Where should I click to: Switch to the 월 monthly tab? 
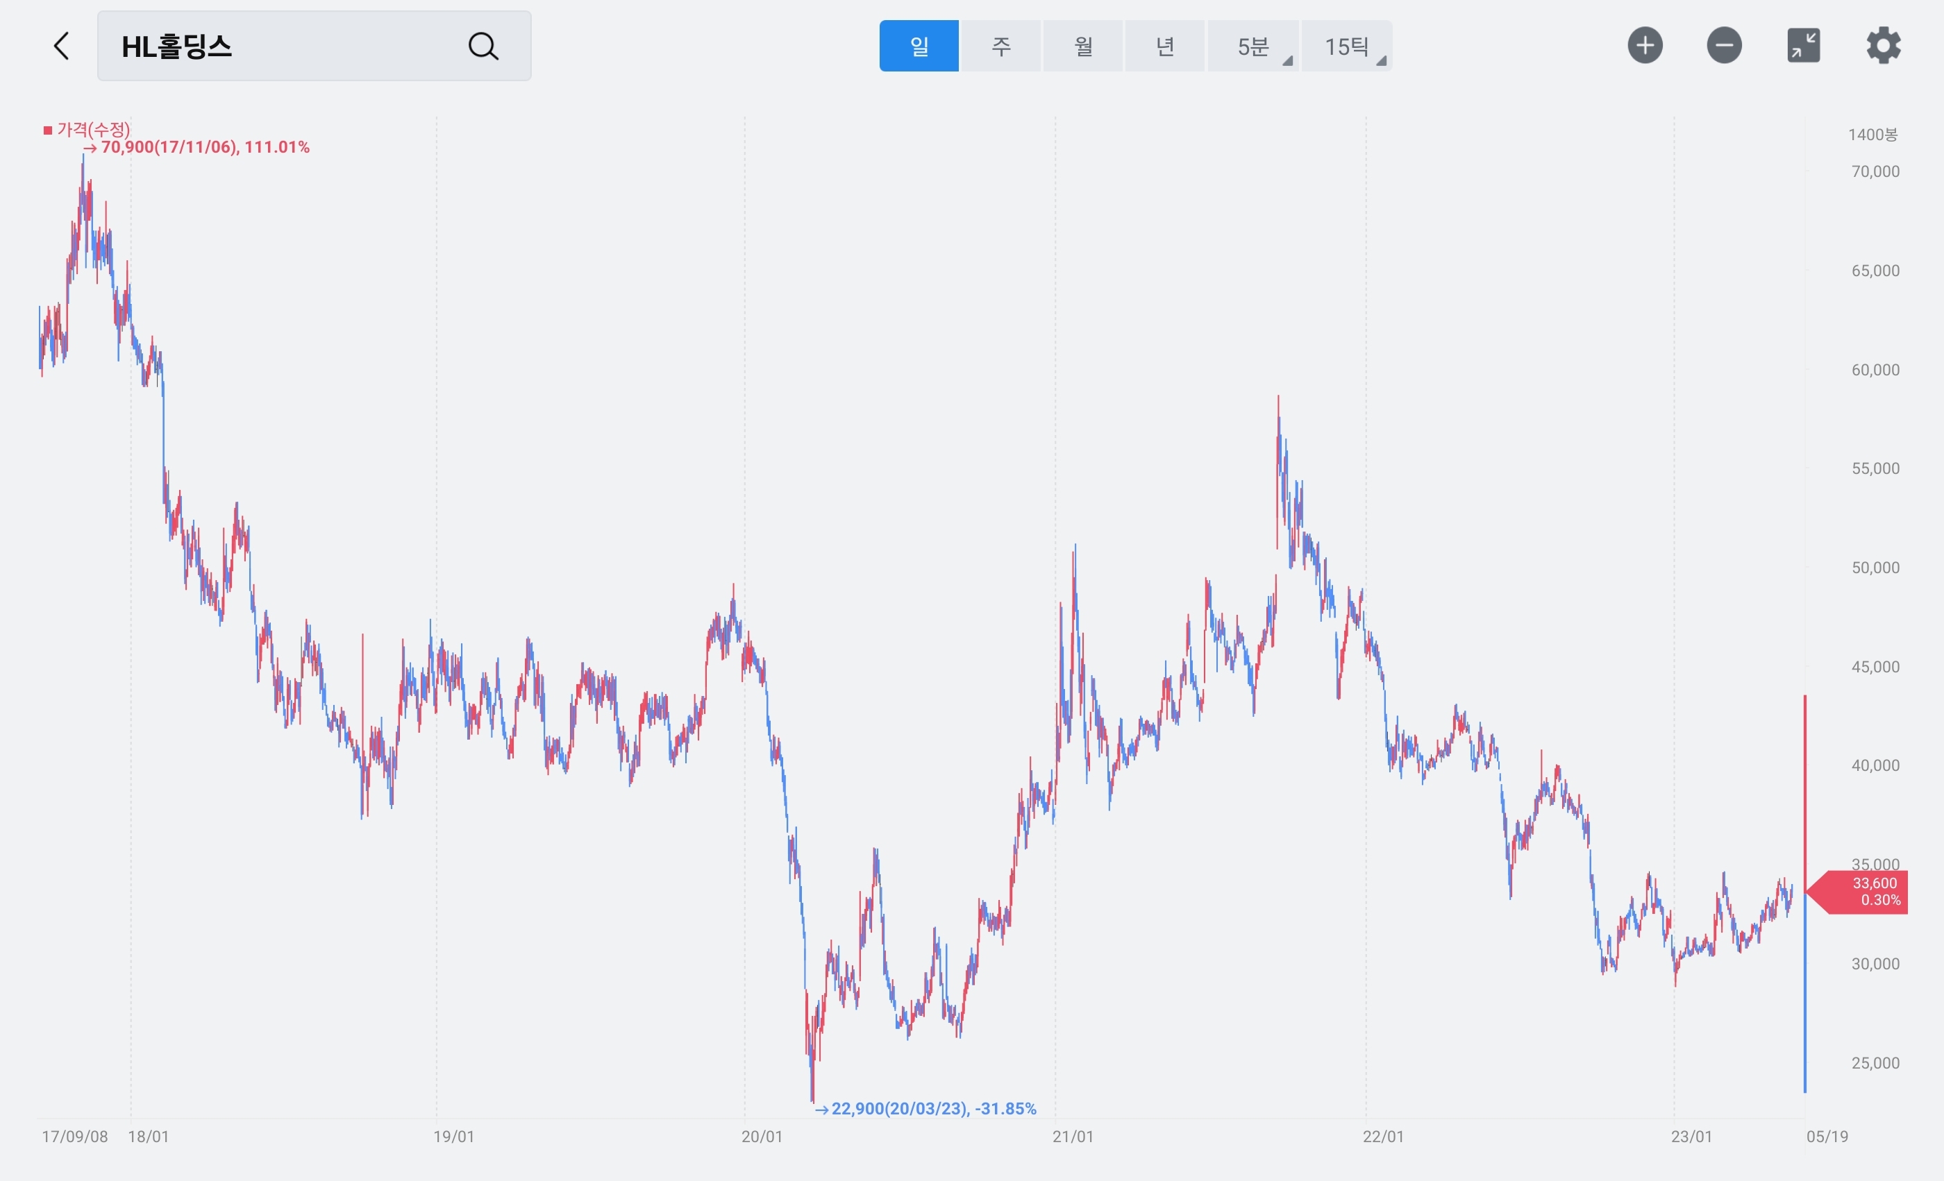[1082, 46]
